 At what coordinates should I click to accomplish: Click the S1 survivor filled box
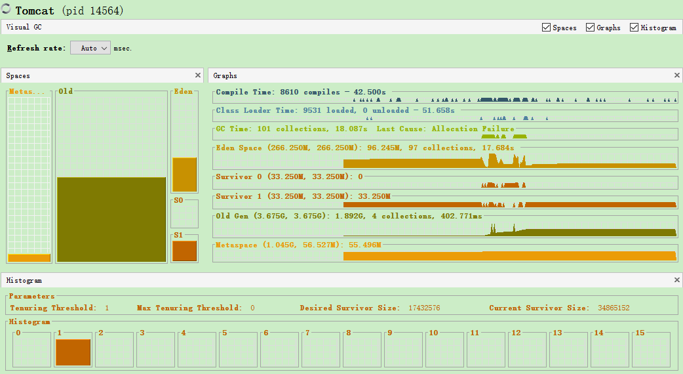(185, 251)
